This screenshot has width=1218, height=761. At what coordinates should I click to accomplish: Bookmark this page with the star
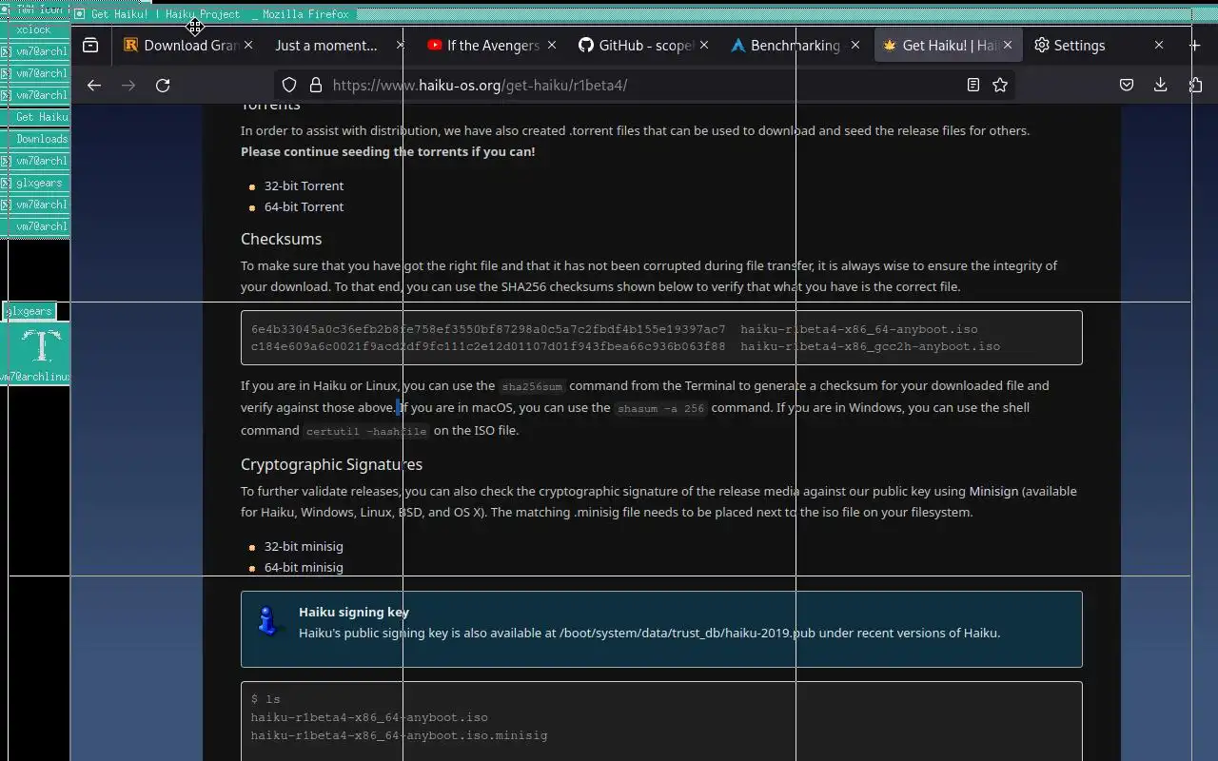click(x=999, y=85)
